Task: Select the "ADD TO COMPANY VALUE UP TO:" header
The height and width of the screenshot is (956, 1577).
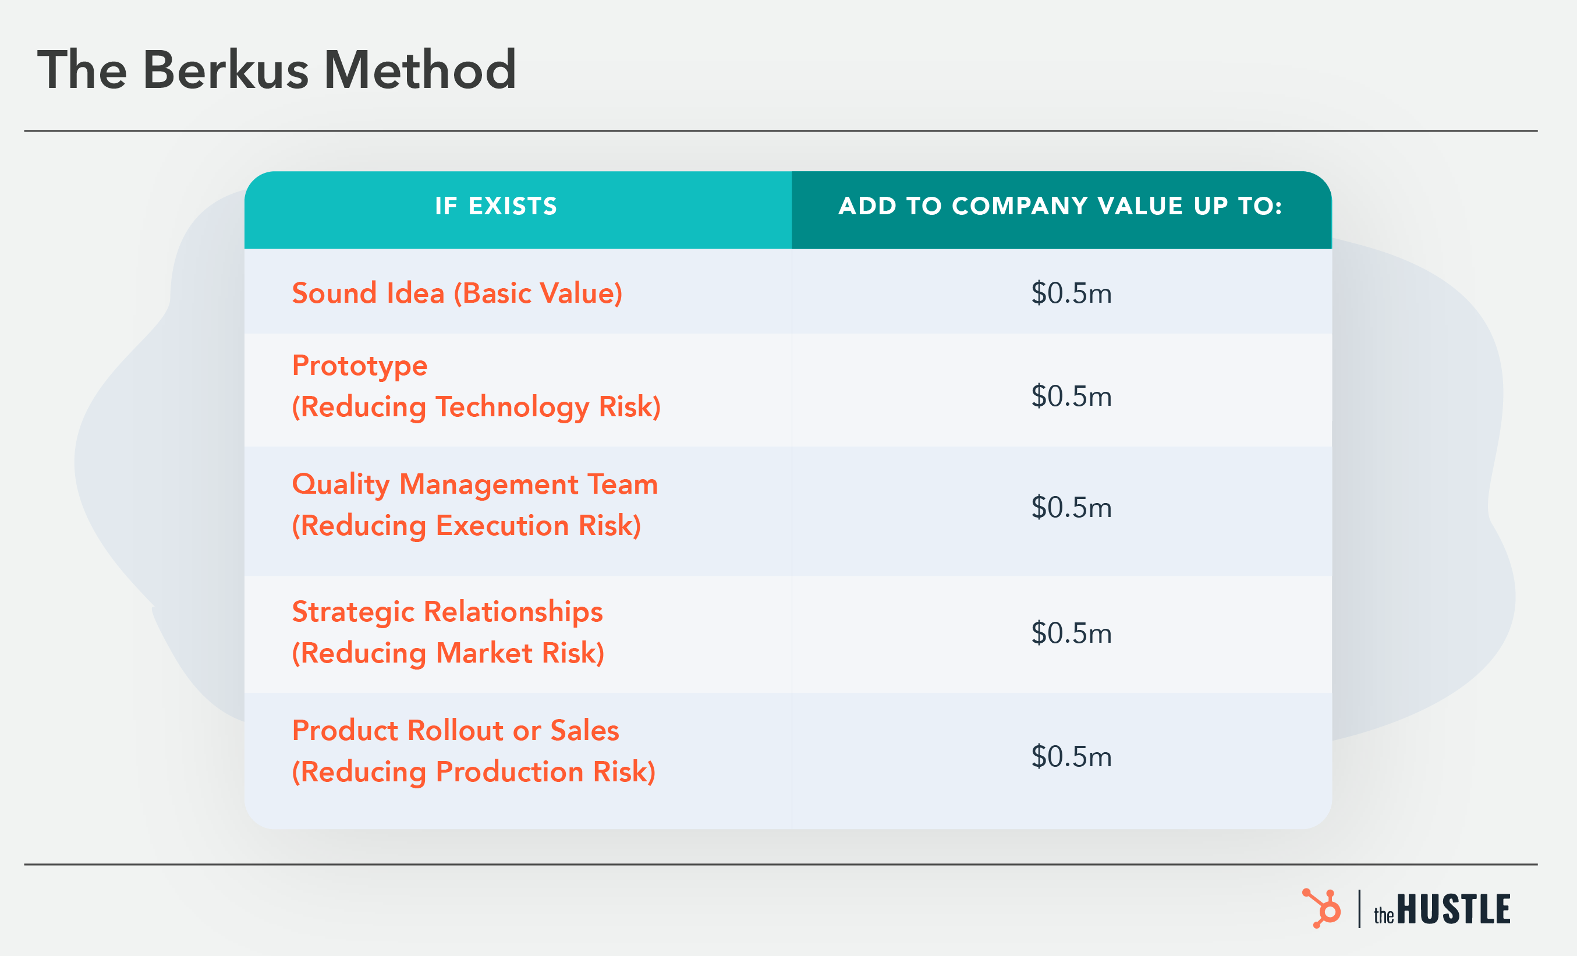Action: point(1061,206)
